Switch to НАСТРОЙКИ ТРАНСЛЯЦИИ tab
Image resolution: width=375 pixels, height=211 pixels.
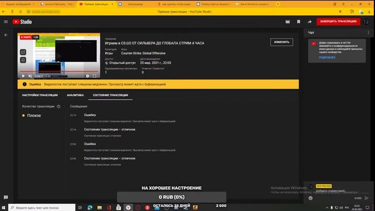coord(40,95)
